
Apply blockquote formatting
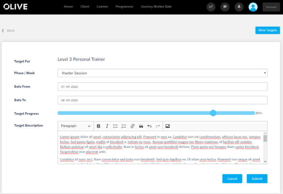[141, 126]
